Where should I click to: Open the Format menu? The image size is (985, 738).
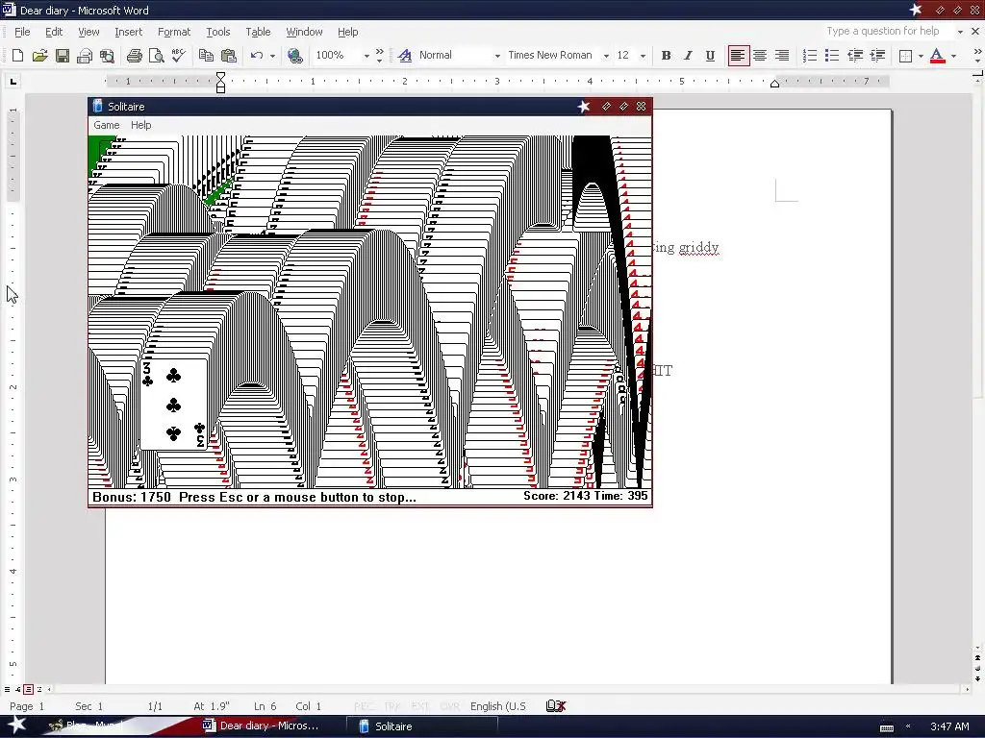click(x=174, y=32)
